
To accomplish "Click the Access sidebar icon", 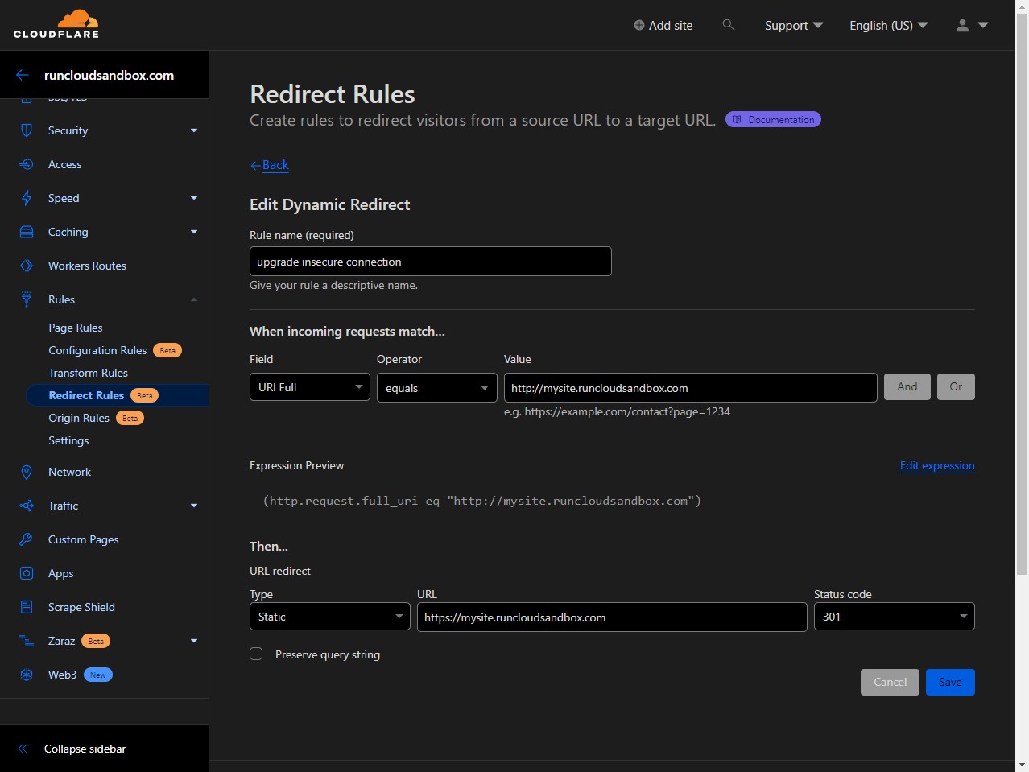I will pyautogui.click(x=27, y=164).
